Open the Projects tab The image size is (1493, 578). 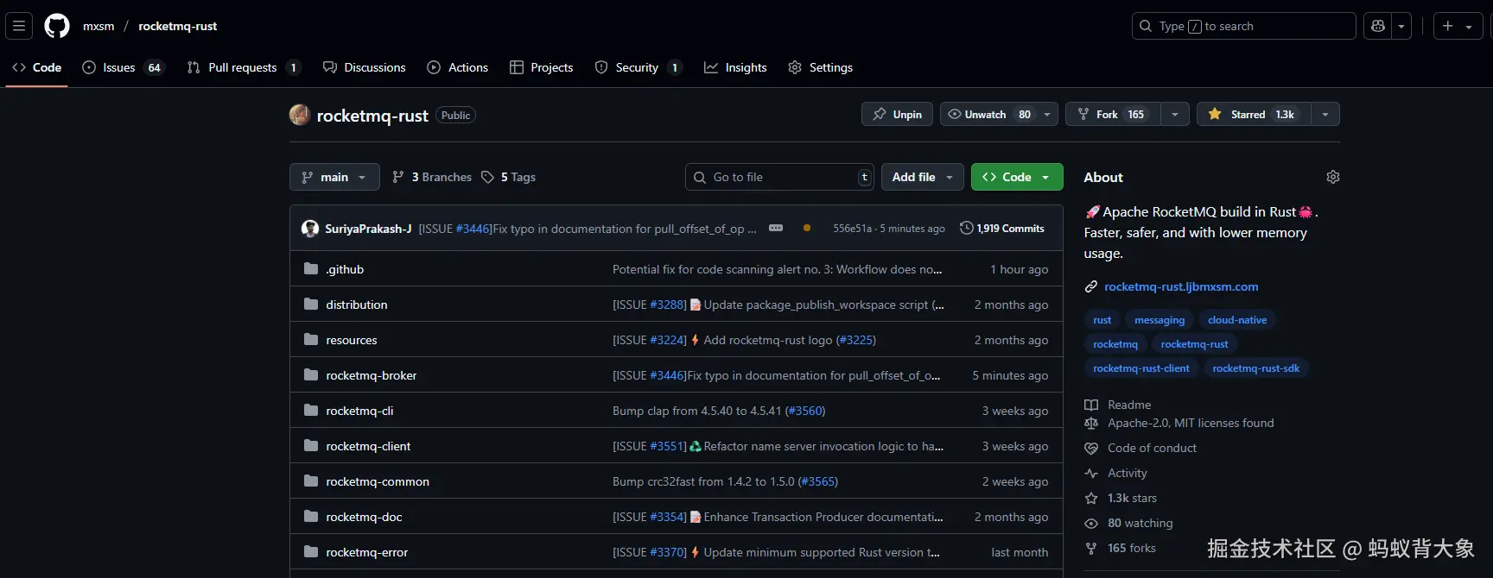(x=541, y=67)
